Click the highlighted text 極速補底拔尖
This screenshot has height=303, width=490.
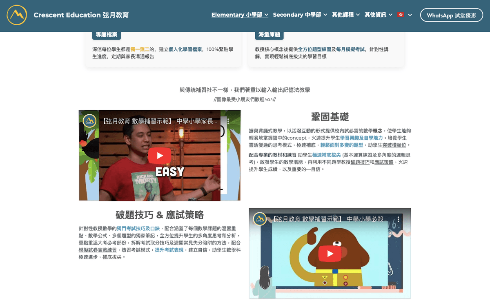(326, 155)
